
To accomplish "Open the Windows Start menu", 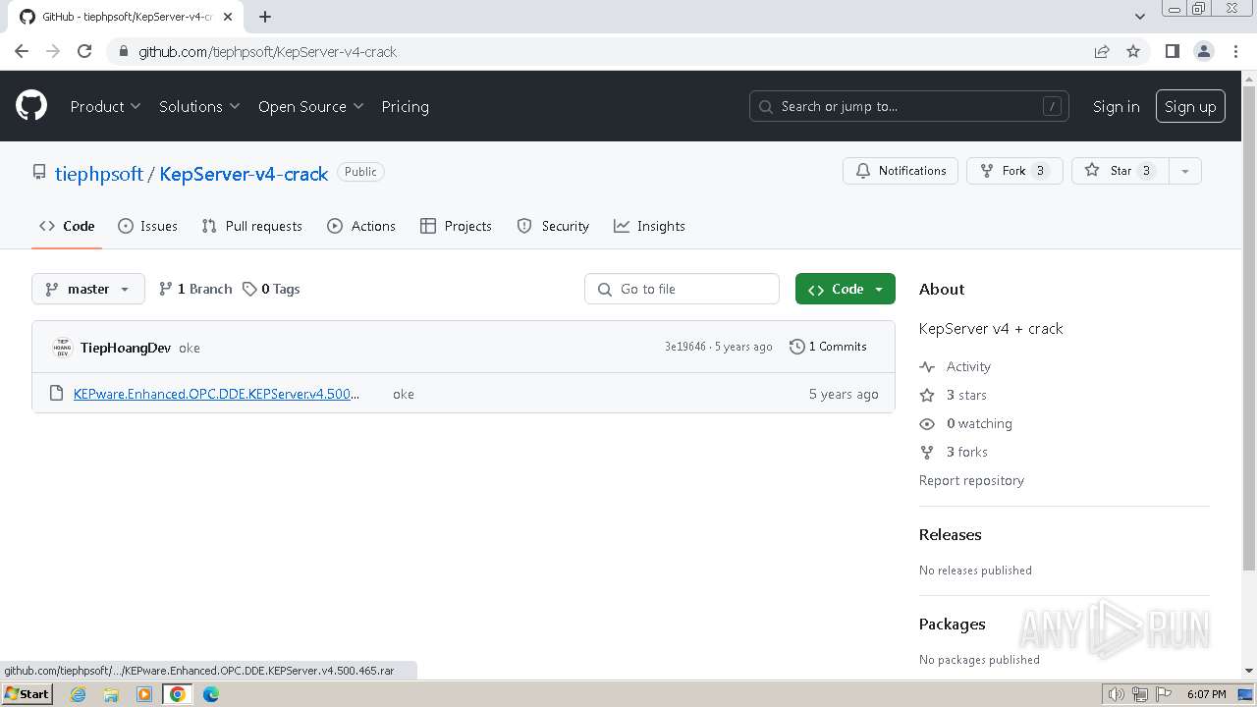I will click(x=27, y=693).
